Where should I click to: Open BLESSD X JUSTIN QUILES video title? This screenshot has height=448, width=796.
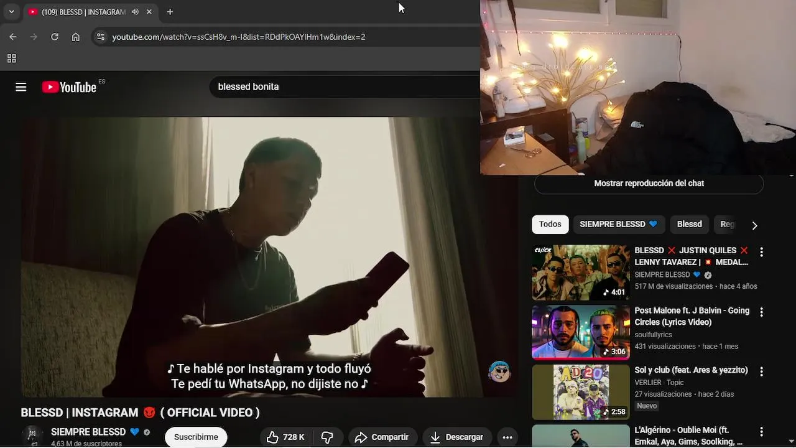pos(692,256)
